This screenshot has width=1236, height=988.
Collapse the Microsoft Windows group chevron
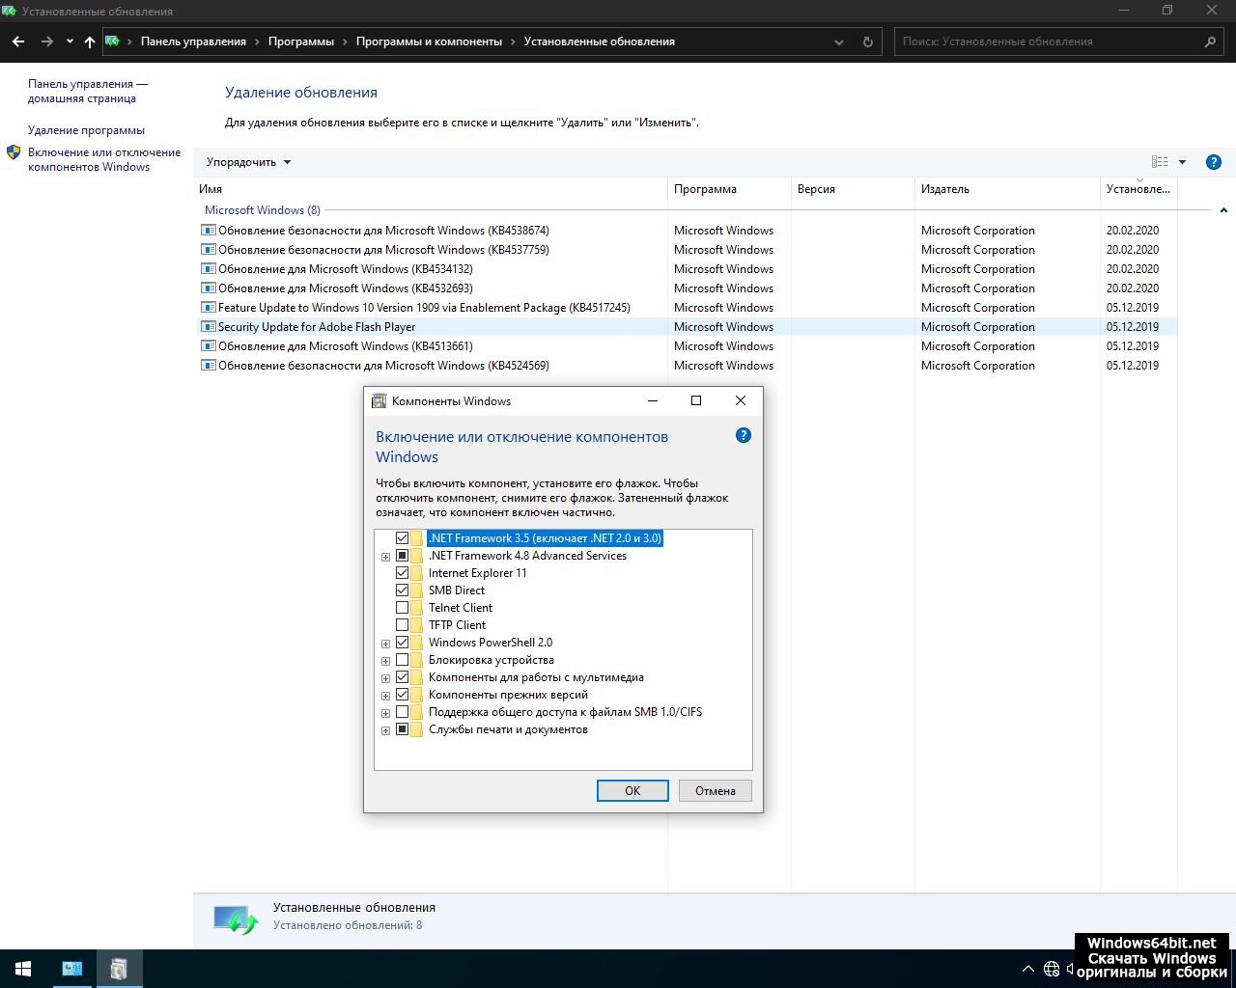[1223, 210]
